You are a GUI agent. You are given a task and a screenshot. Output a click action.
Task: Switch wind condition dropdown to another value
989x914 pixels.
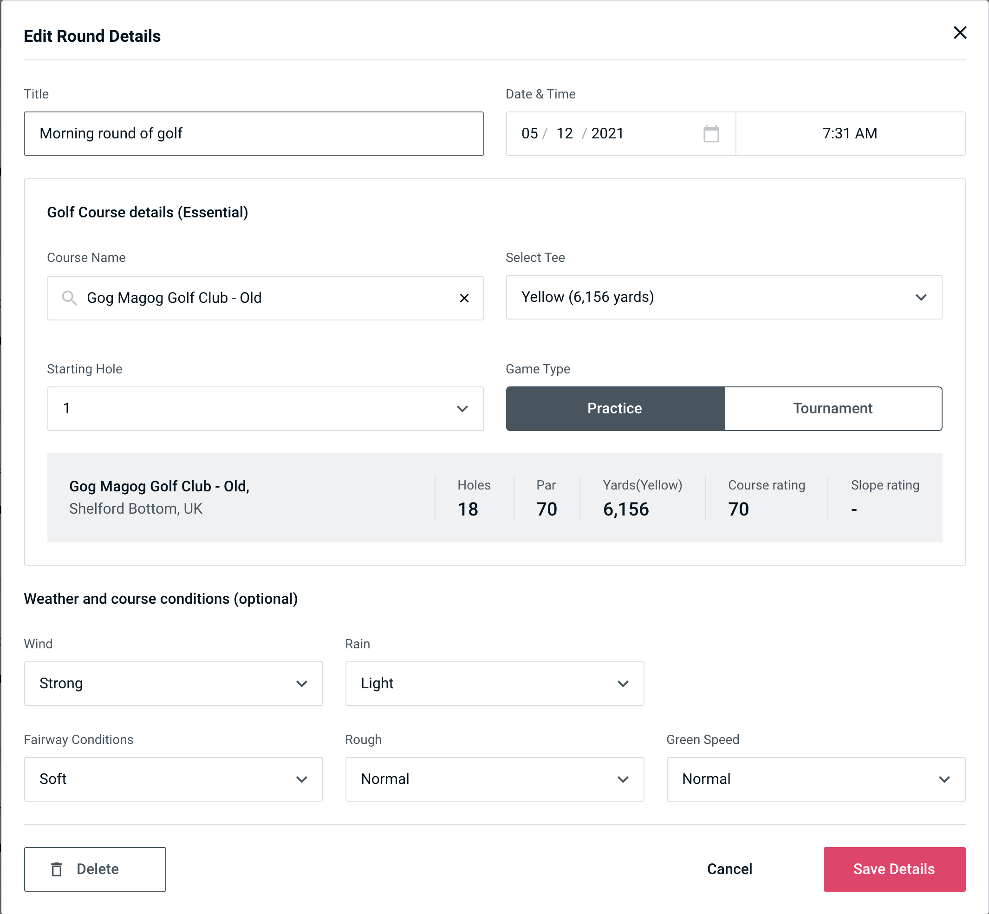pos(173,684)
